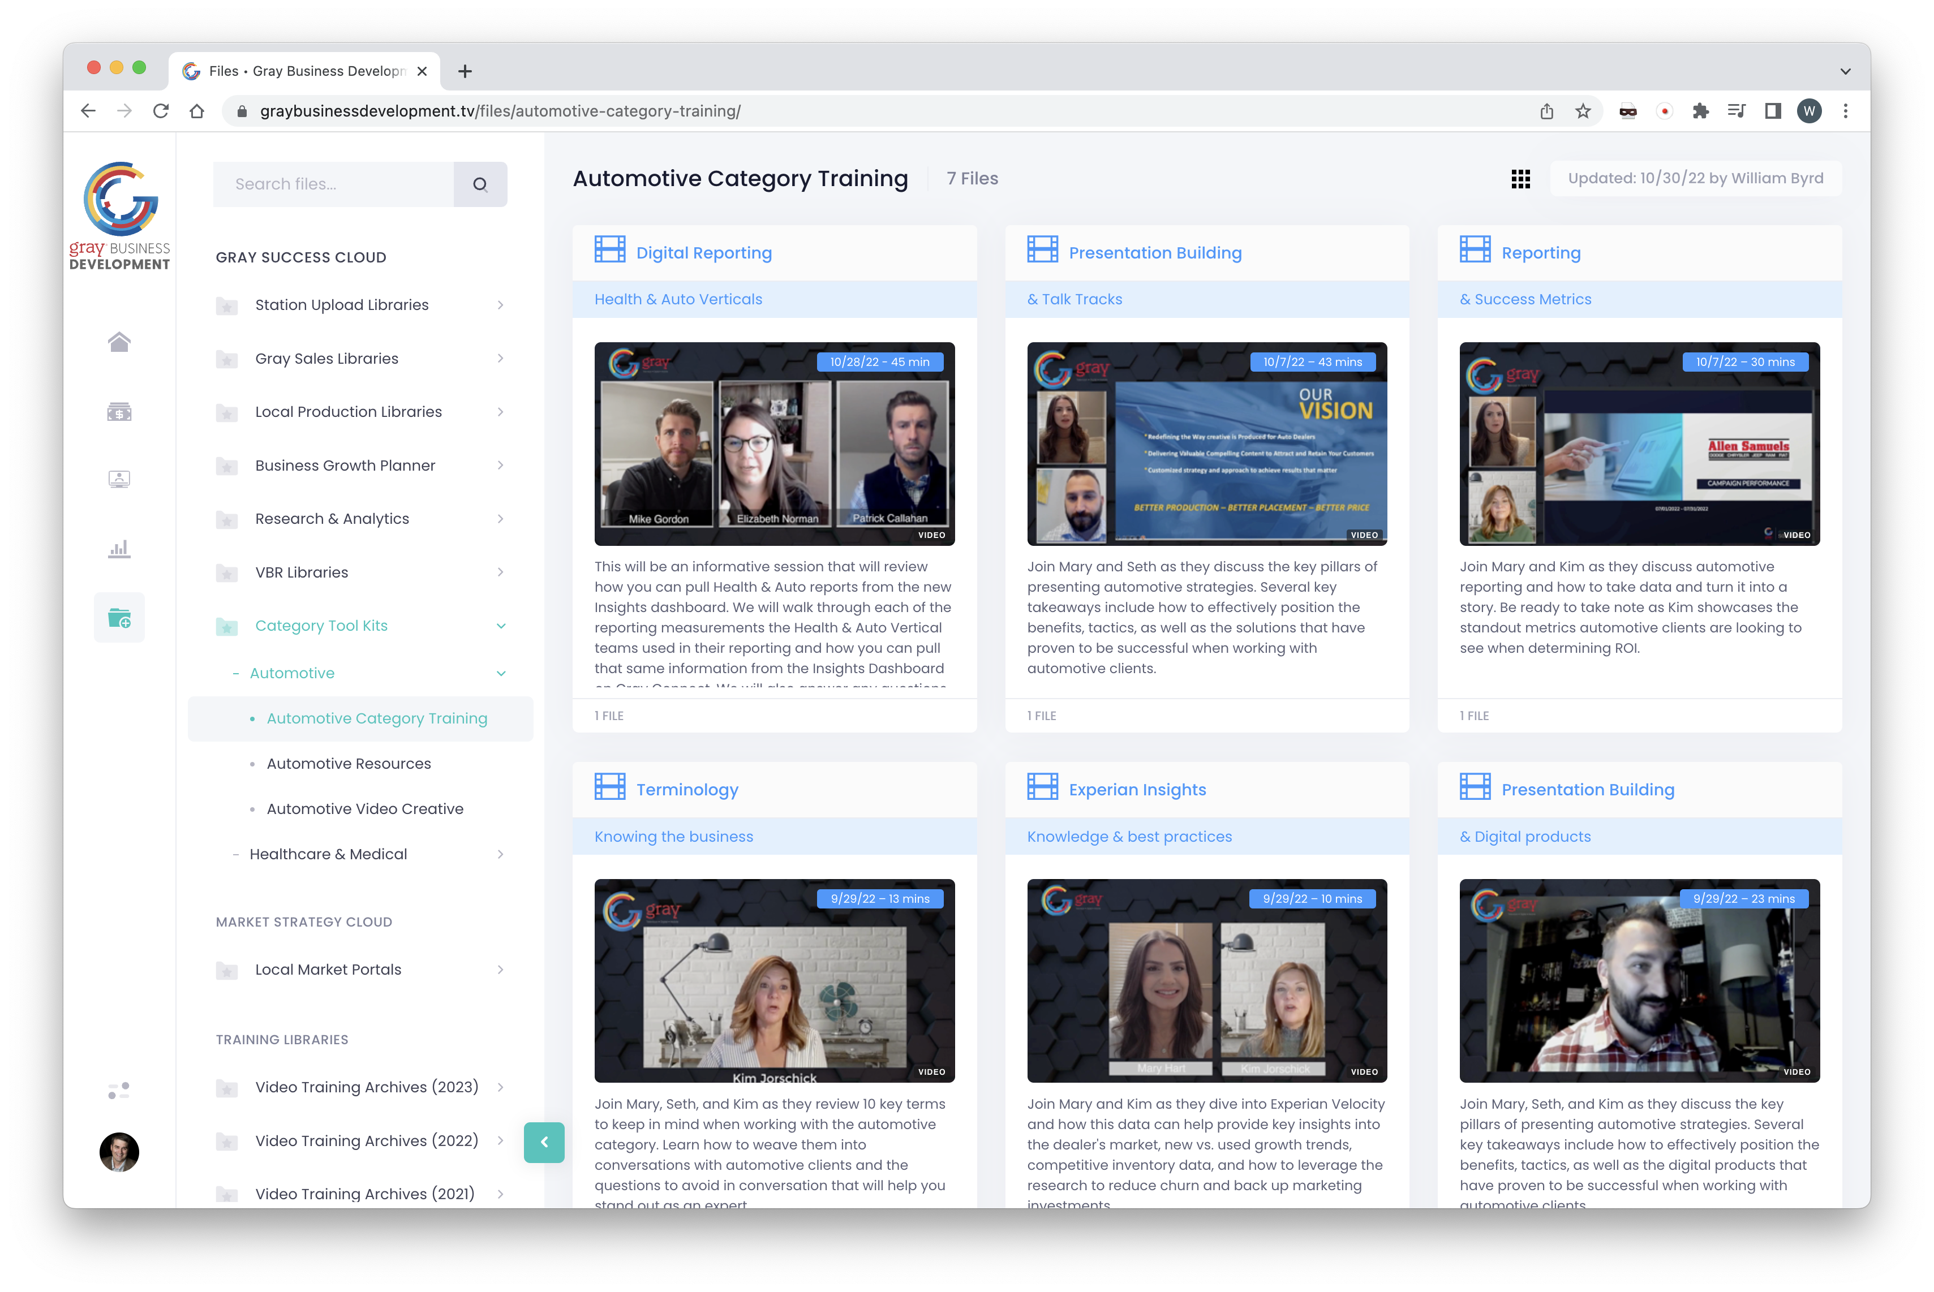Select the files folder icon in left rail
This screenshot has width=1934, height=1292.
point(119,617)
